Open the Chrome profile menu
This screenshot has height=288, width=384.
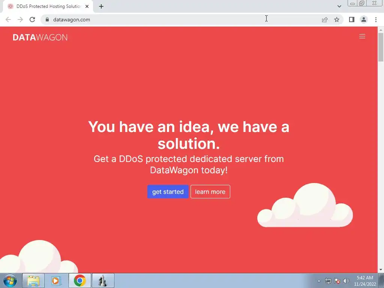(x=364, y=19)
